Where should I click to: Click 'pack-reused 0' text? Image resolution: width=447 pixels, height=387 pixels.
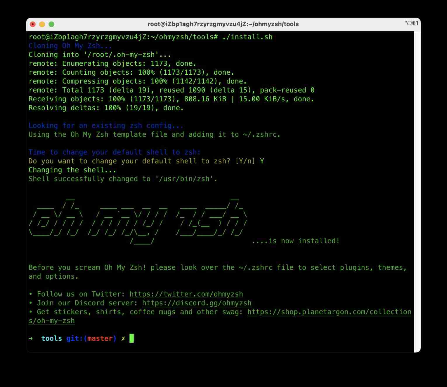coord(287,90)
